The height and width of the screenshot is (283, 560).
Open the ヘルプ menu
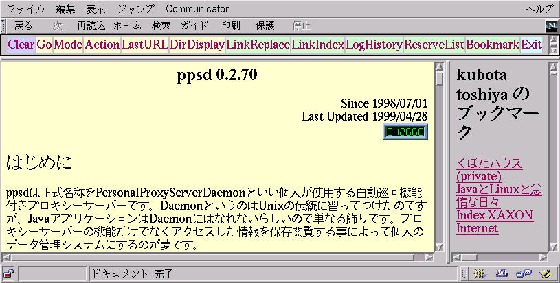pyautogui.click(x=539, y=9)
